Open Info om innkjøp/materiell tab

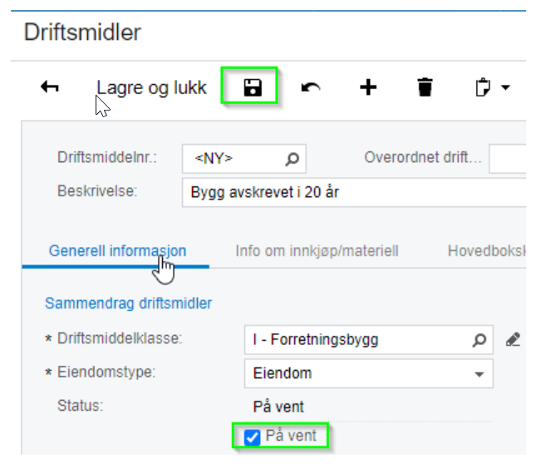click(x=317, y=251)
